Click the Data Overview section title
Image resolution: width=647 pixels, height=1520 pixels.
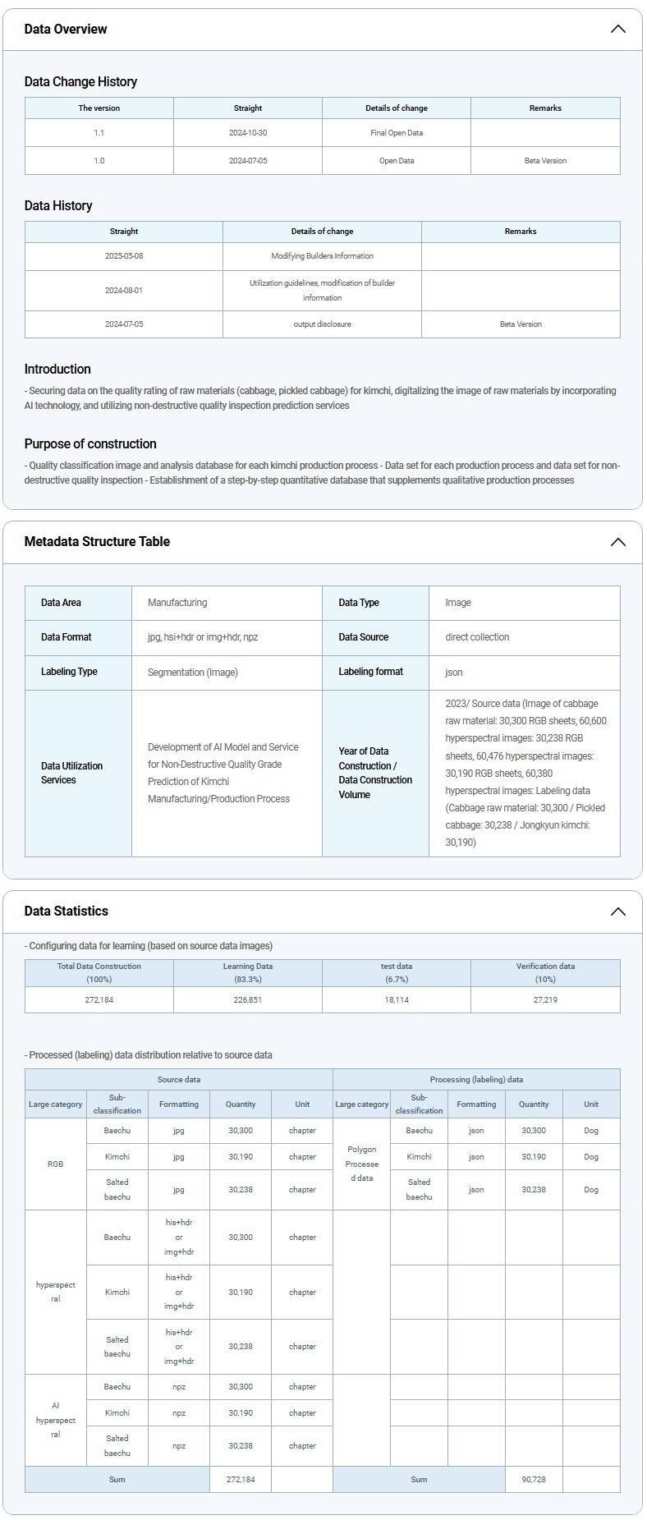tap(66, 30)
